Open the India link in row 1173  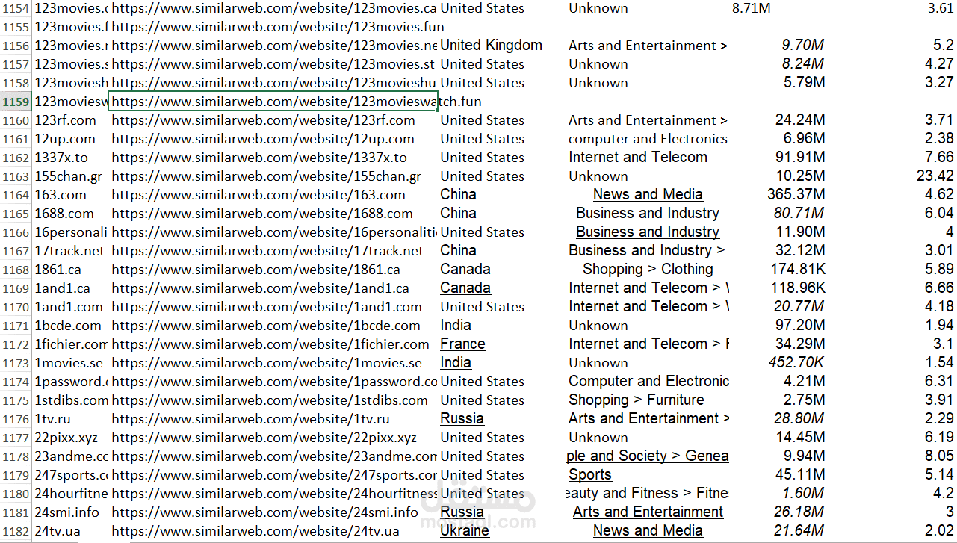456,363
